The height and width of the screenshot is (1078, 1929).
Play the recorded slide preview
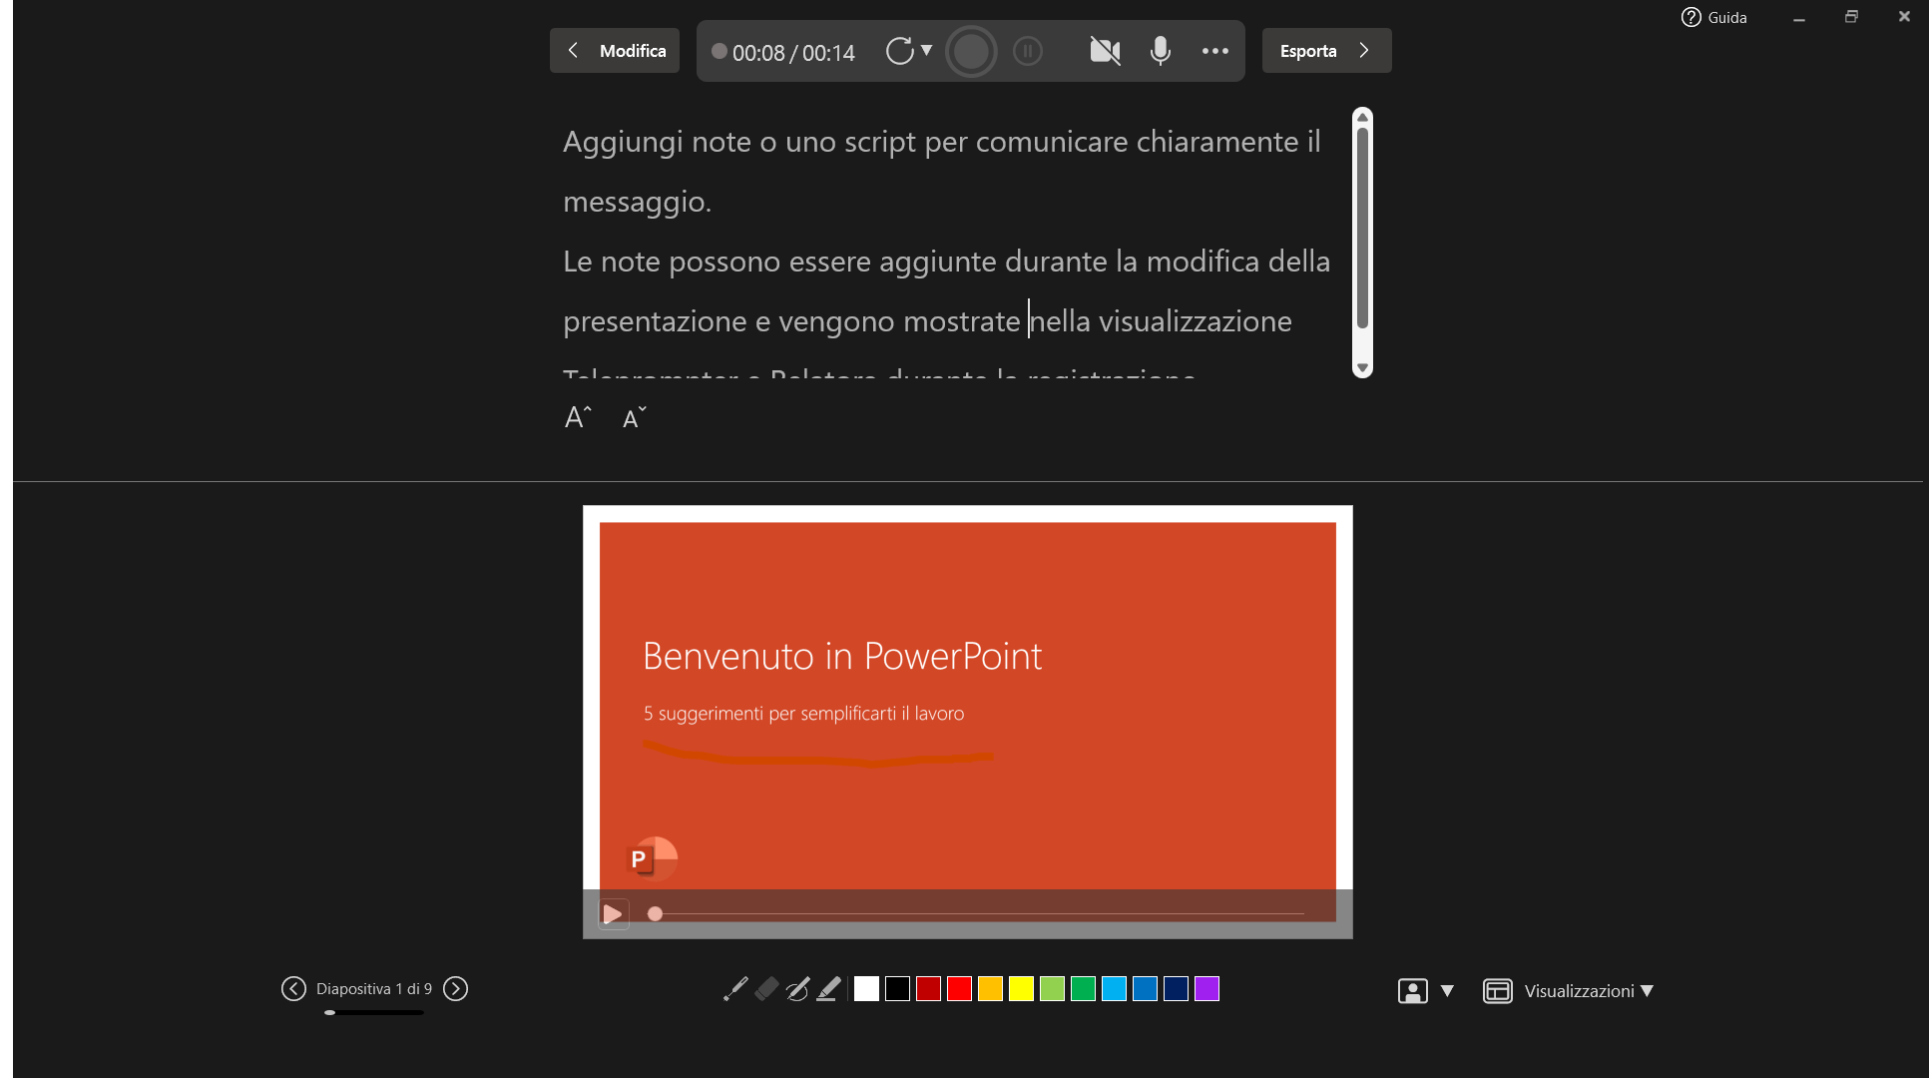[x=612, y=913]
